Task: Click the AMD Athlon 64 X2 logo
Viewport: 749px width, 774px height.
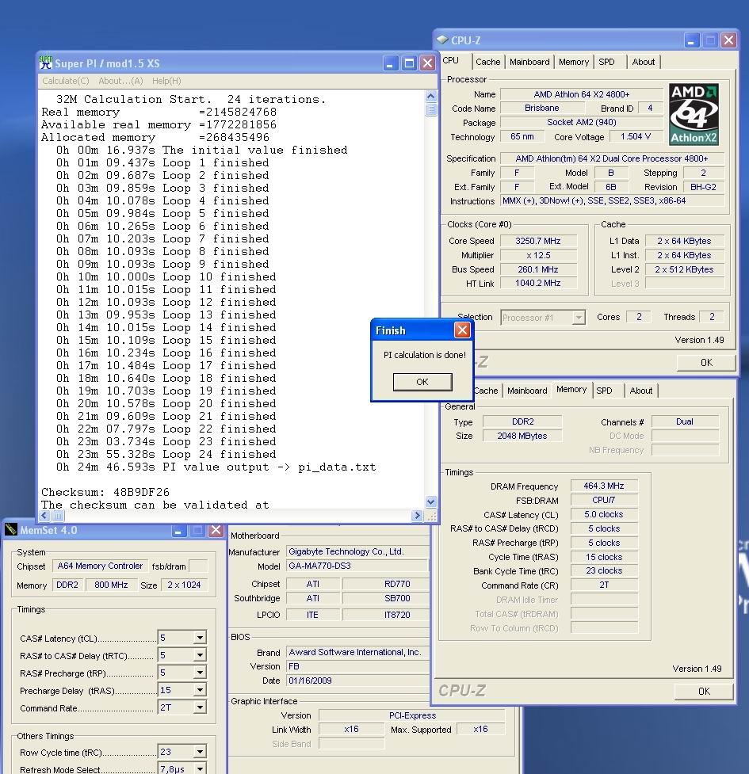Action: [x=694, y=115]
